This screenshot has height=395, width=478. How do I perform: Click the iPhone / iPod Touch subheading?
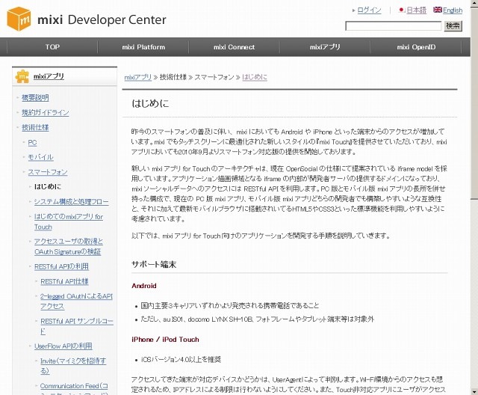coord(165,340)
